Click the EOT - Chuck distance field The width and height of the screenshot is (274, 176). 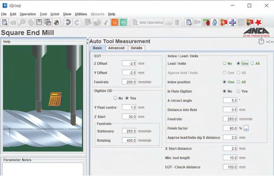pyautogui.click(x=230, y=167)
